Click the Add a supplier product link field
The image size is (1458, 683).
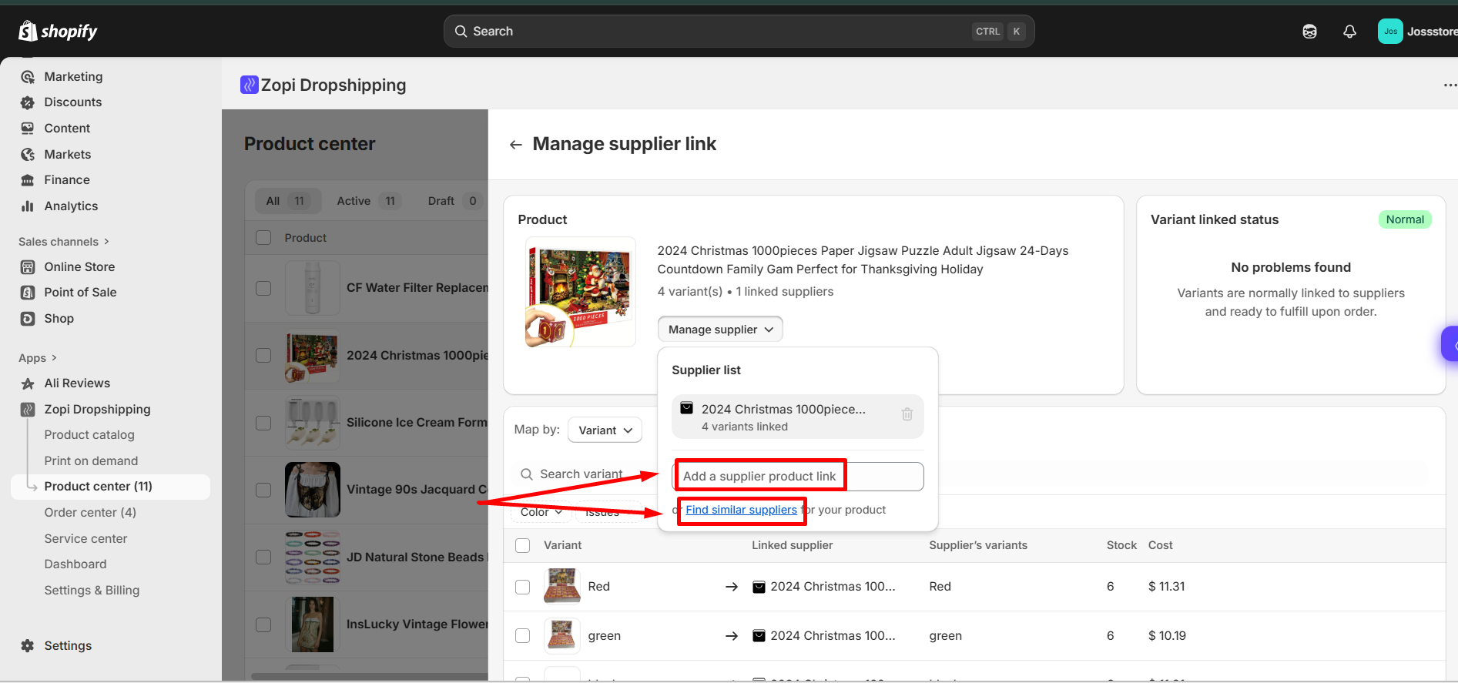coord(798,477)
